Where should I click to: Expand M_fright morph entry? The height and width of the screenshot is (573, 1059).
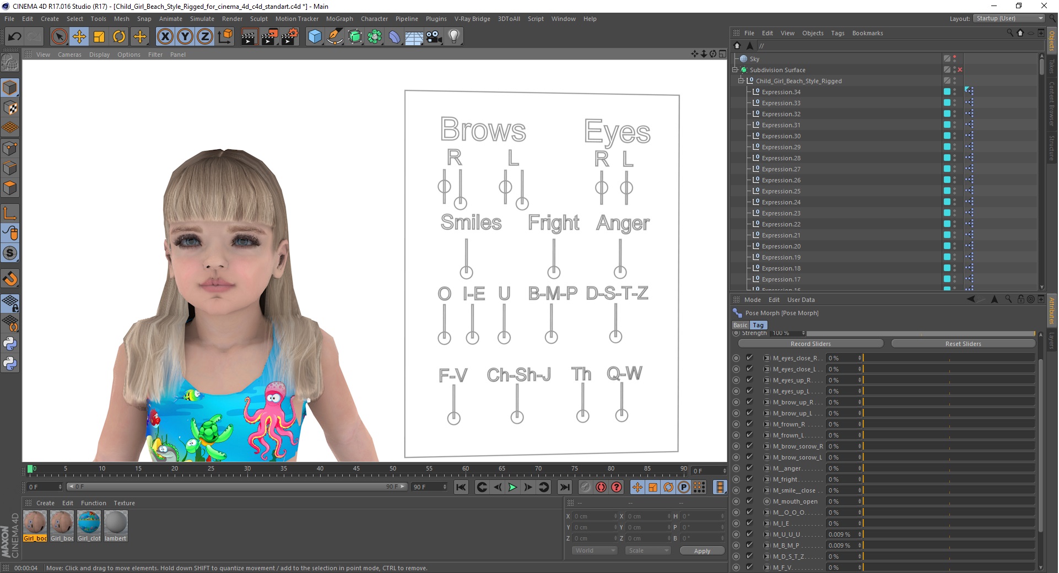pos(766,479)
